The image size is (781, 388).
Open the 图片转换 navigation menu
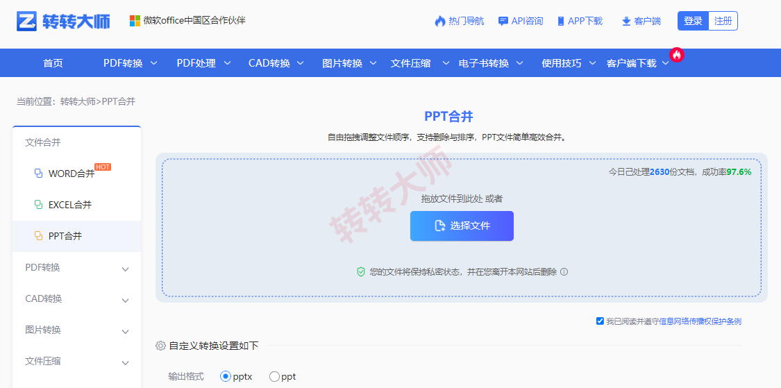(x=342, y=63)
